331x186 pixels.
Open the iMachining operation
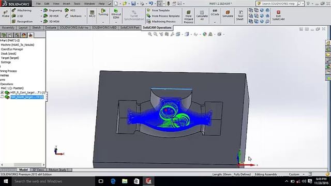click(22, 10)
